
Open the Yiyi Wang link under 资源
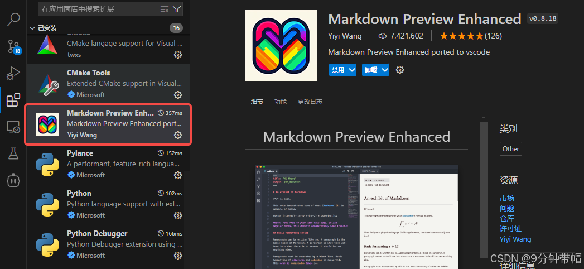tap(515, 239)
